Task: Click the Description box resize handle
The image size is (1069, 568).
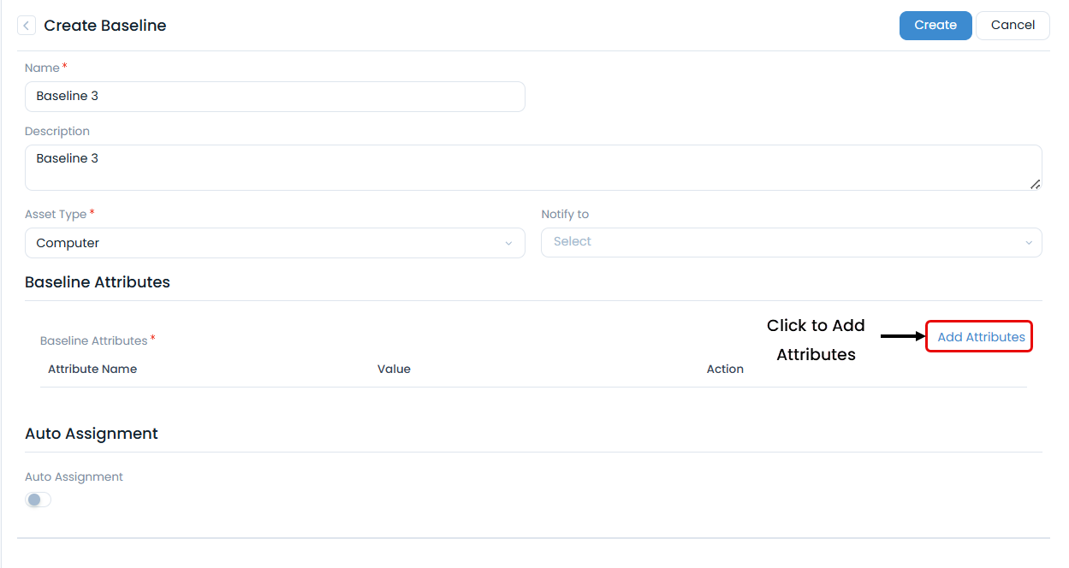Action: click(1036, 182)
